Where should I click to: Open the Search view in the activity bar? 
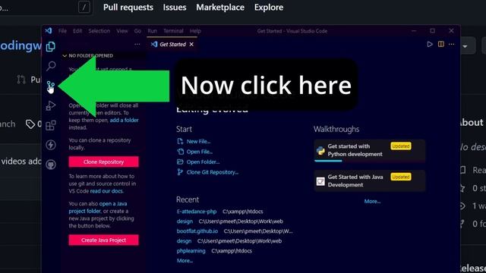(51, 66)
